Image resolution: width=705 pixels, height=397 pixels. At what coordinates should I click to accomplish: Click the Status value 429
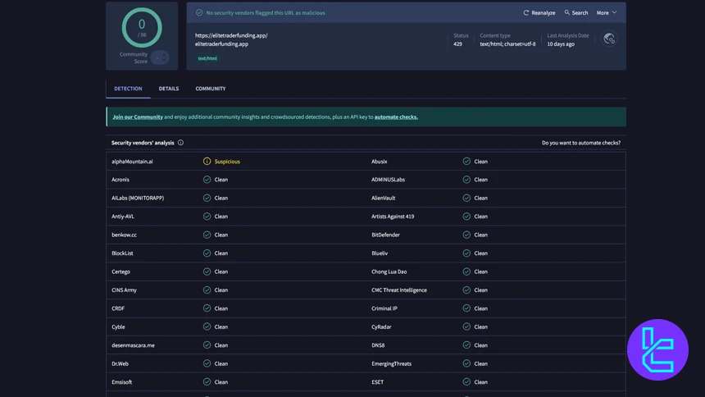[x=457, y=44]
